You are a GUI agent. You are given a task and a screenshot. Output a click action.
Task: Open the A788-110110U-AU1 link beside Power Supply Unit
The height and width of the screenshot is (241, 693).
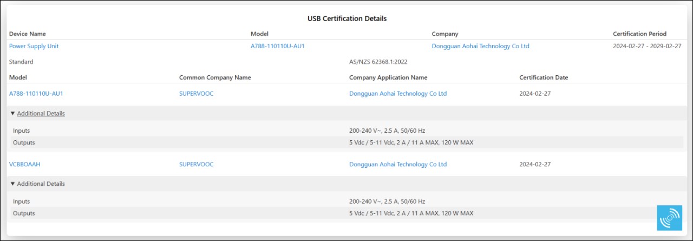pyautogui.click(x=278, y=46)
